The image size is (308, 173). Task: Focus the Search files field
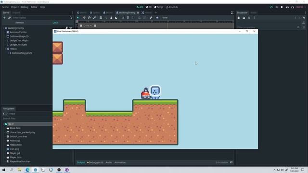[27, 119]
